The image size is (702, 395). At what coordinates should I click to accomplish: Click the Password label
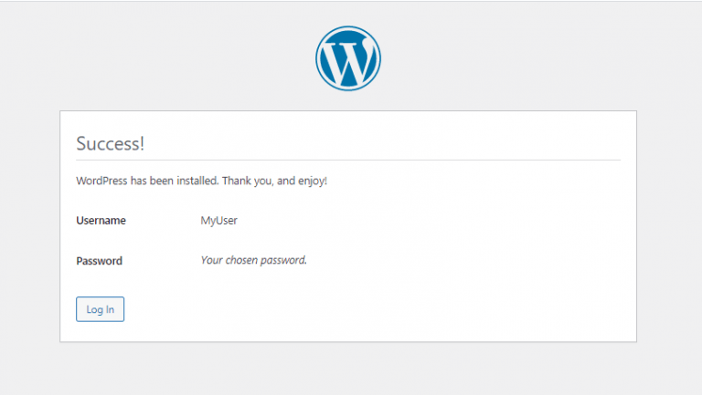[x=99, y=261]
